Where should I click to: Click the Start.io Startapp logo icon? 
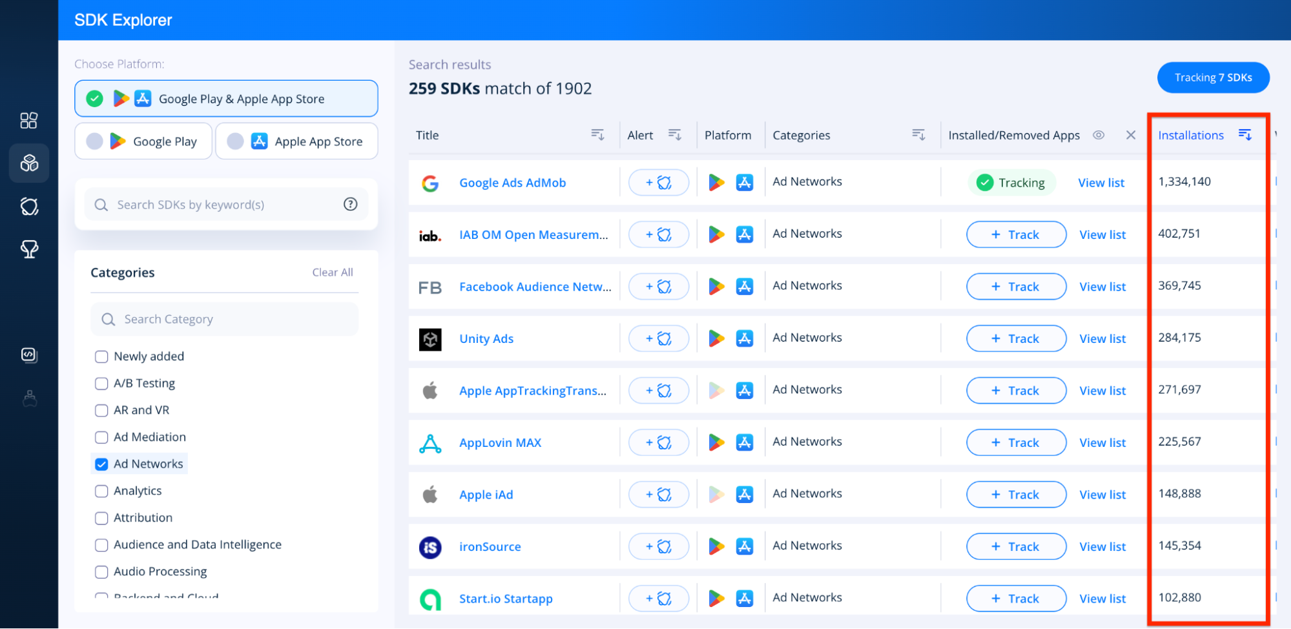click(430, 599)
